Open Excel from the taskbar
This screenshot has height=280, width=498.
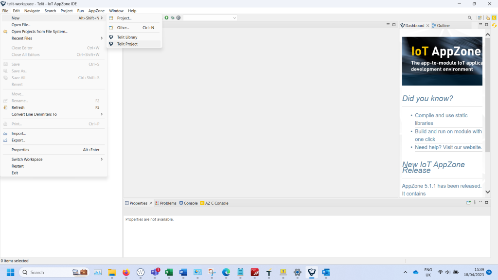[169, 272]
